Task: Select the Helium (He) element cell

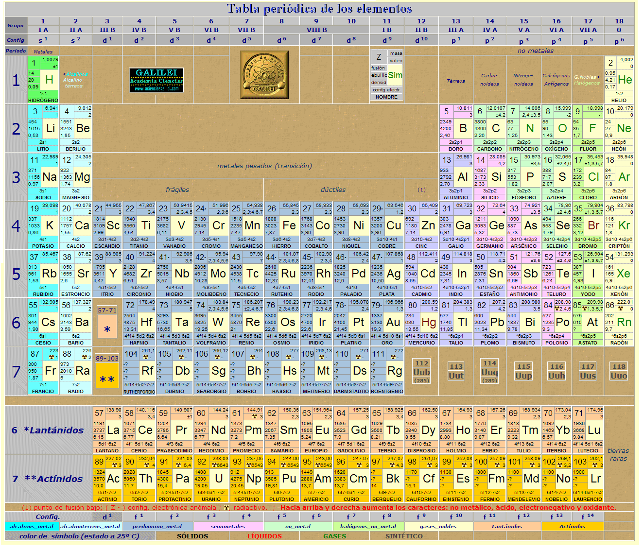Action: (619, 79)
